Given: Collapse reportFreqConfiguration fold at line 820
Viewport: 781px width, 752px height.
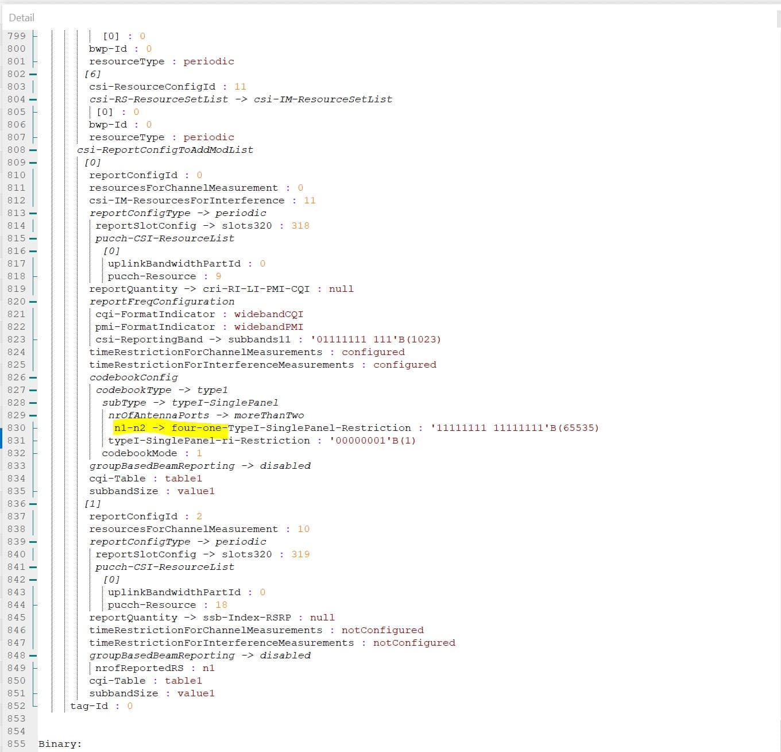Looking at the screenshot, I should 33,302.
